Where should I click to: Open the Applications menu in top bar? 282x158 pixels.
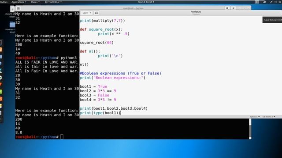pos(19,2)
